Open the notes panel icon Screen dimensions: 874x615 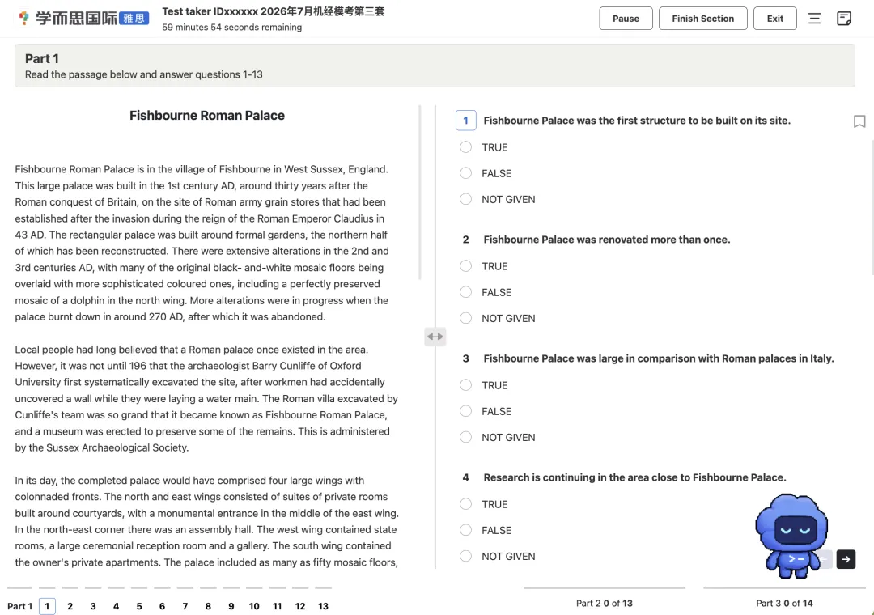click(844, 19)
